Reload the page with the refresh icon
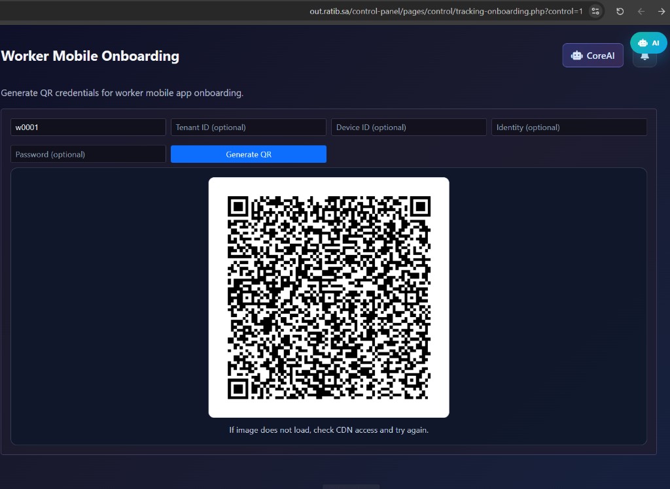The height and width of the screenshot is (489, 670). (x=620, y=12)
